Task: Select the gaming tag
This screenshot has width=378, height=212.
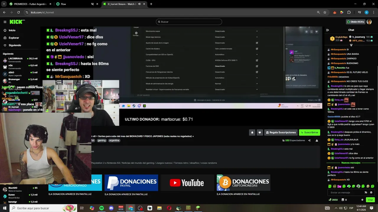Action: 102,140
